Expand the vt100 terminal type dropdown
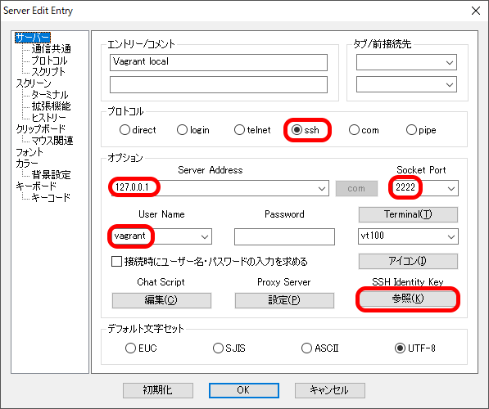This screenshot has height=409, width=489. (451, 236)
